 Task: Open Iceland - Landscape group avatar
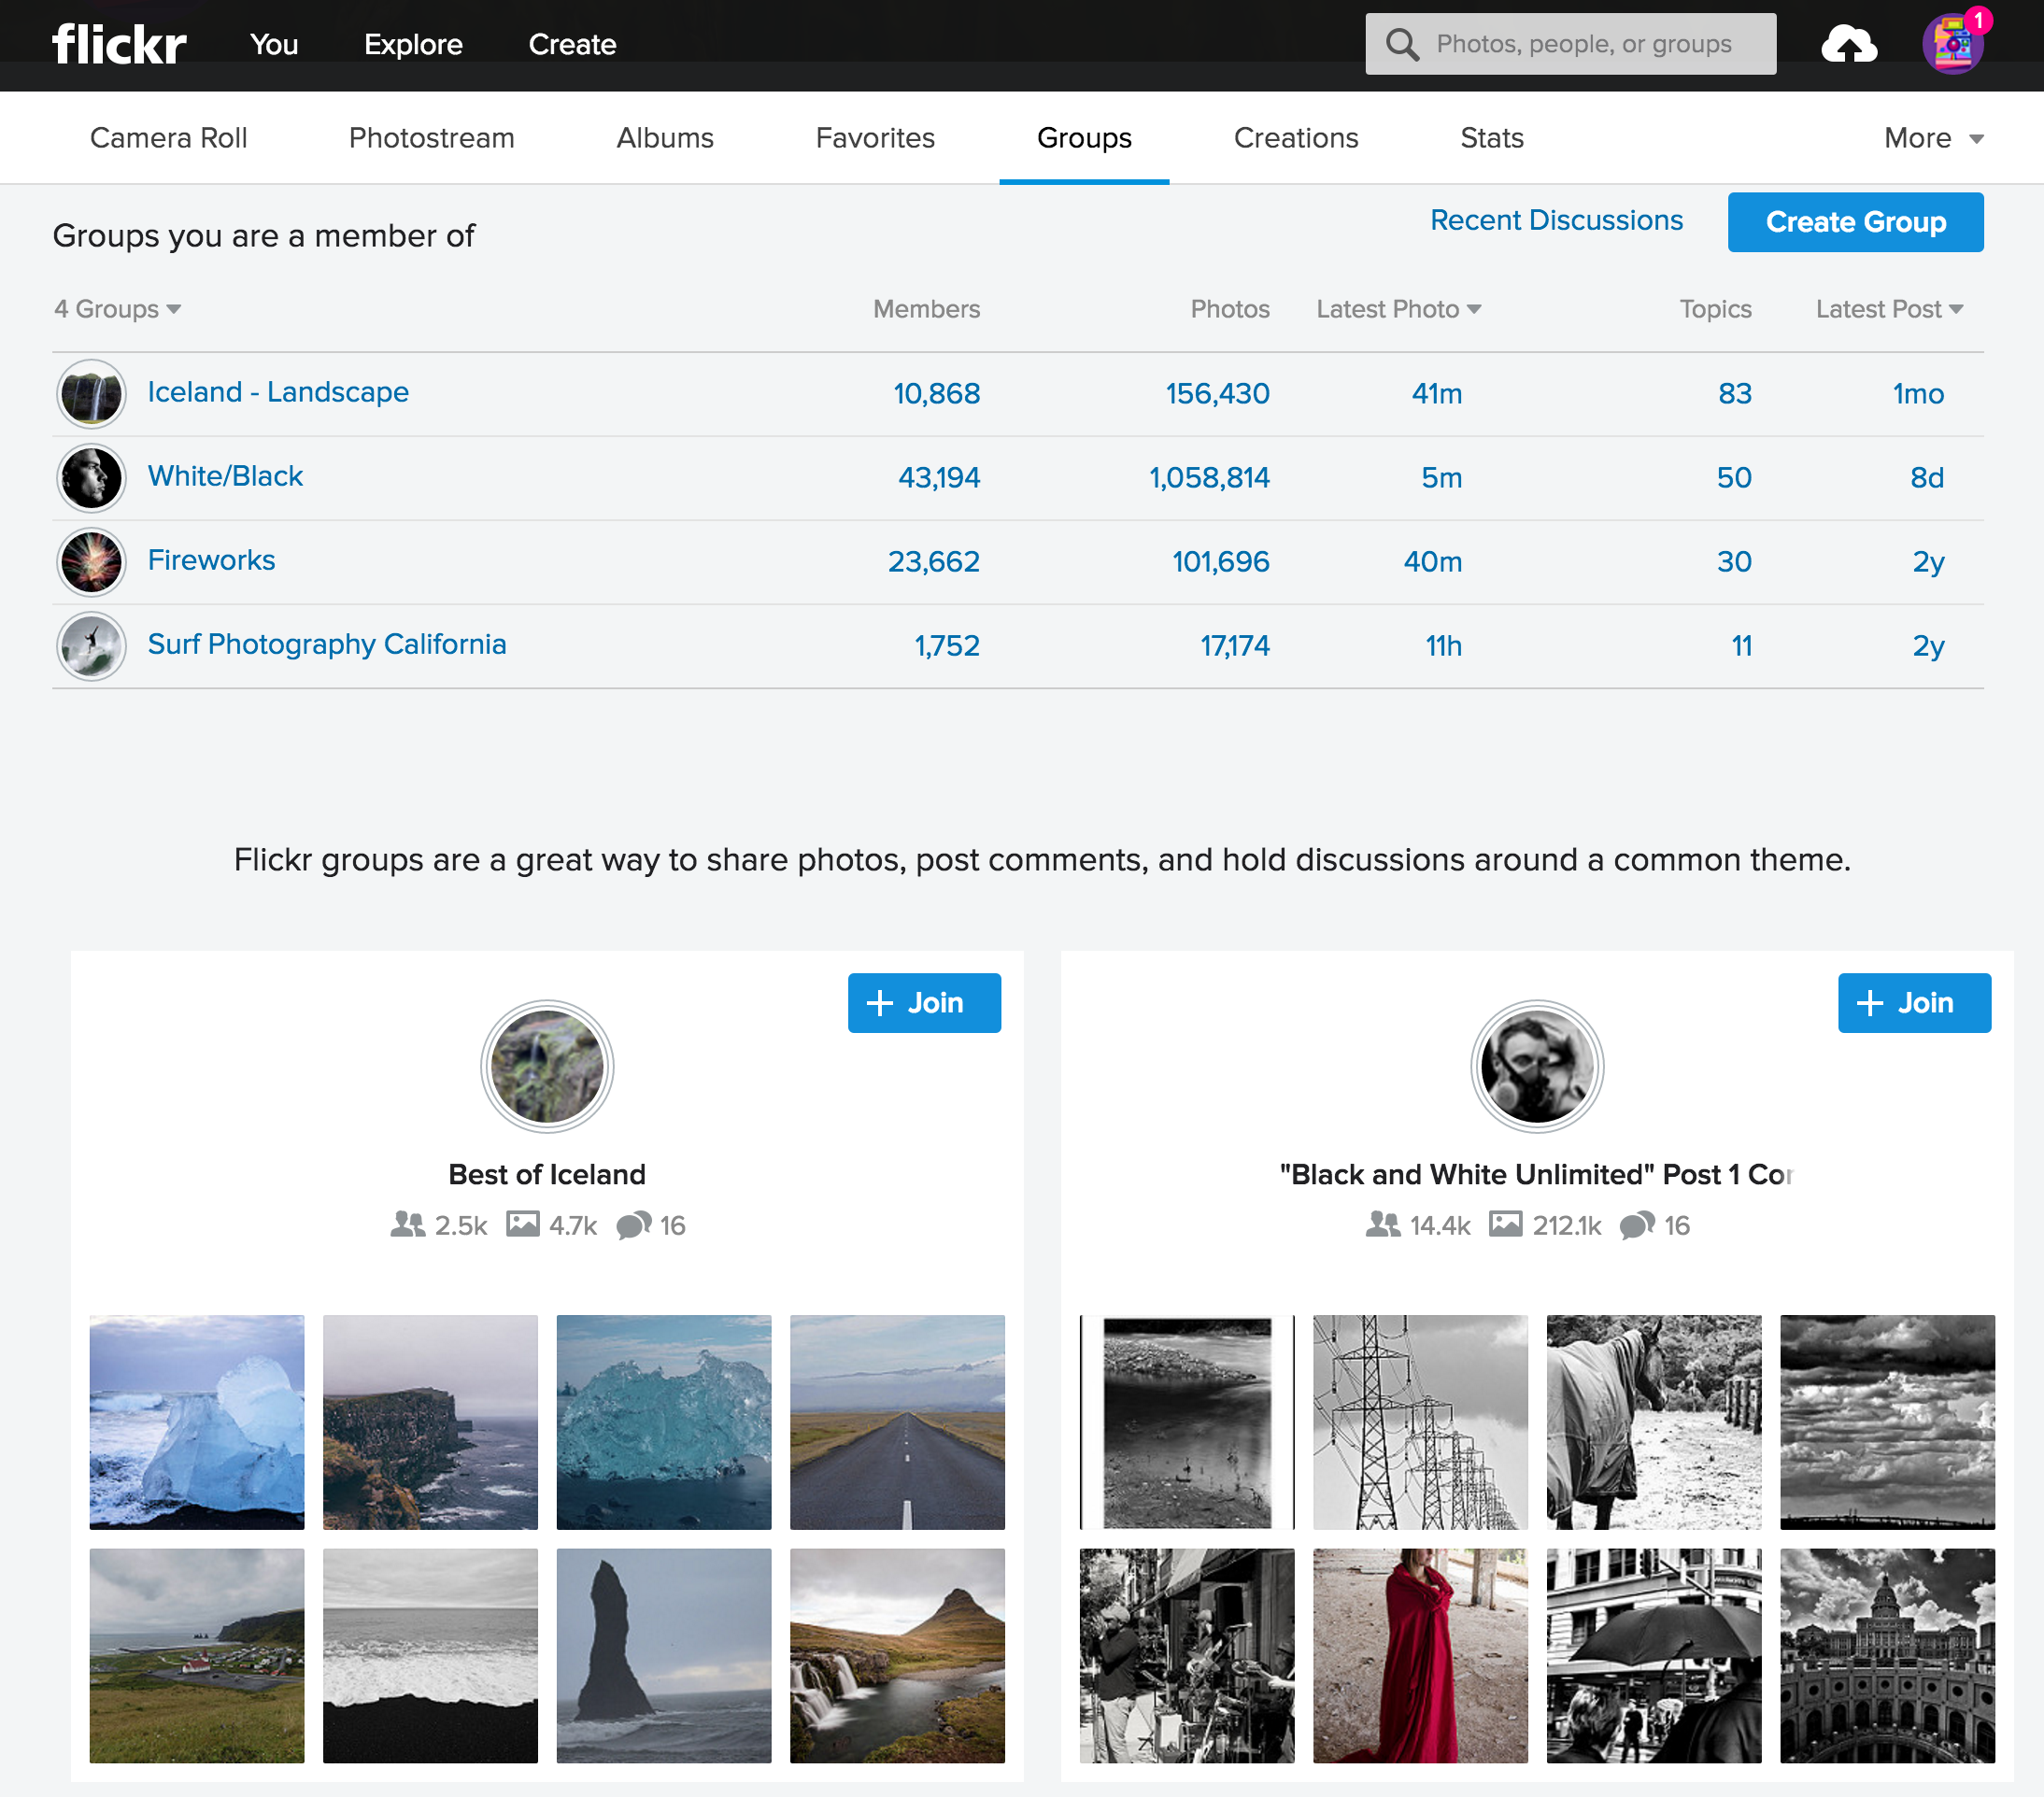91,393
